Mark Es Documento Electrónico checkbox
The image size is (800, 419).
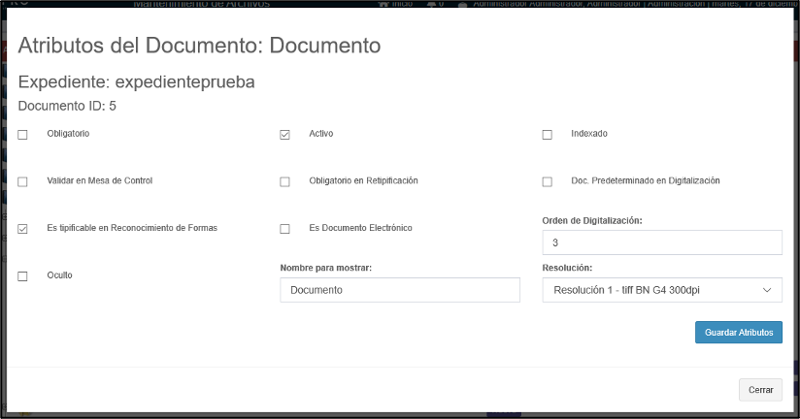point(284,229)
